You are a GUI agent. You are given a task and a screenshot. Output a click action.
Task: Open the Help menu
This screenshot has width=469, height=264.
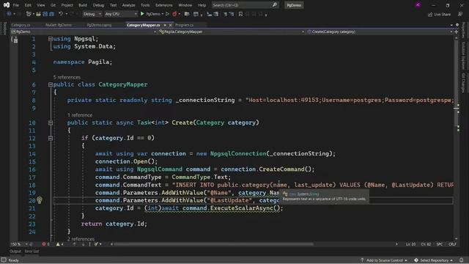(x=202, y=5)
